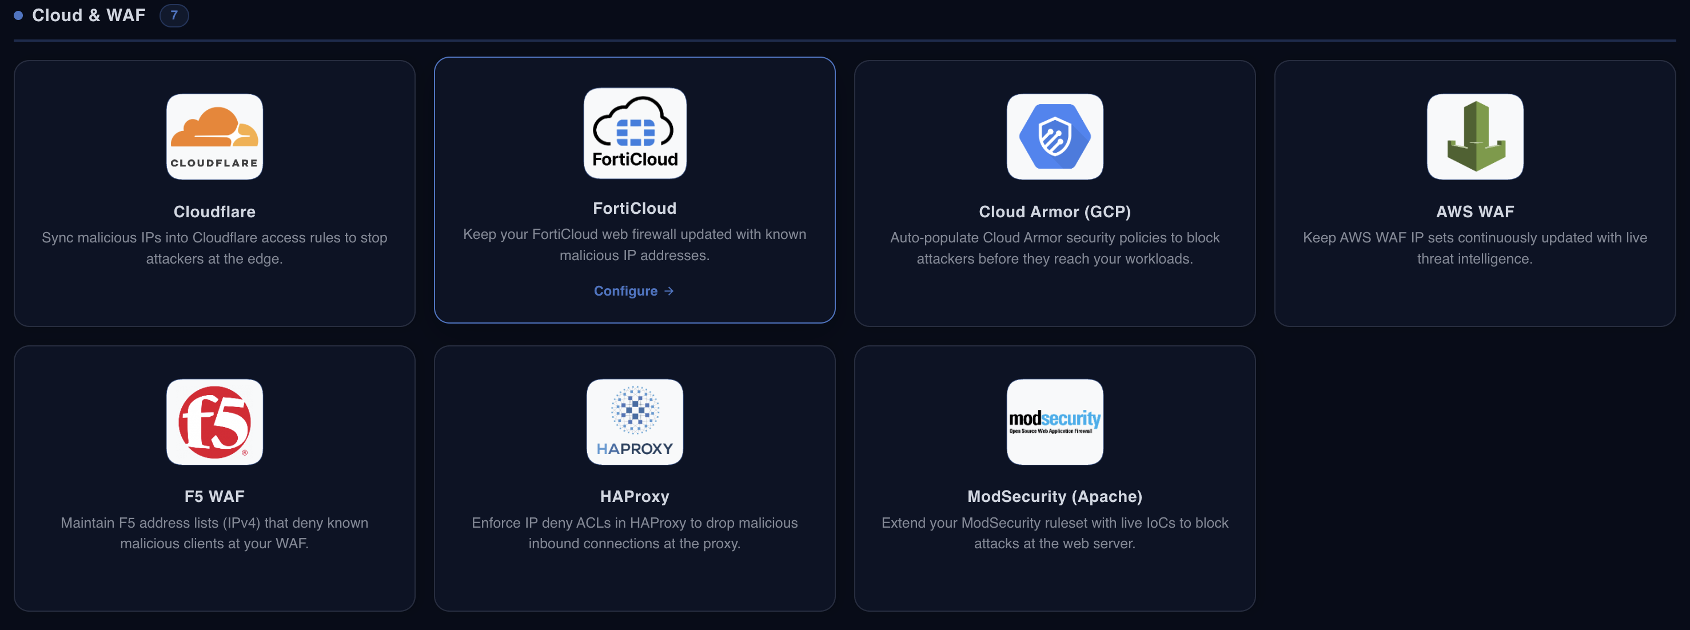Click the blue dot beside Cloud & WAF
This screenshot has height=630, width=1690.
click(x=18, y=15)
